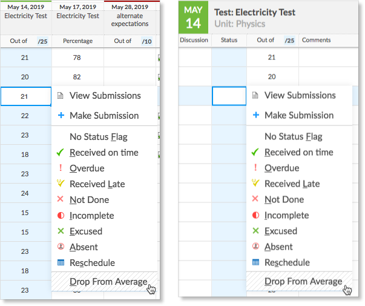The image size is (365, 306).
Task: Click View Submissions document icon in left menu
Action: click(61, 96)
